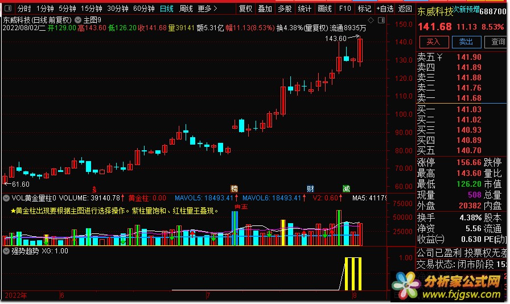This screenshot has width=510, height=304.
Task: Click the 标记 mark button
Action: pyautogui.click(x=365, y=9)
